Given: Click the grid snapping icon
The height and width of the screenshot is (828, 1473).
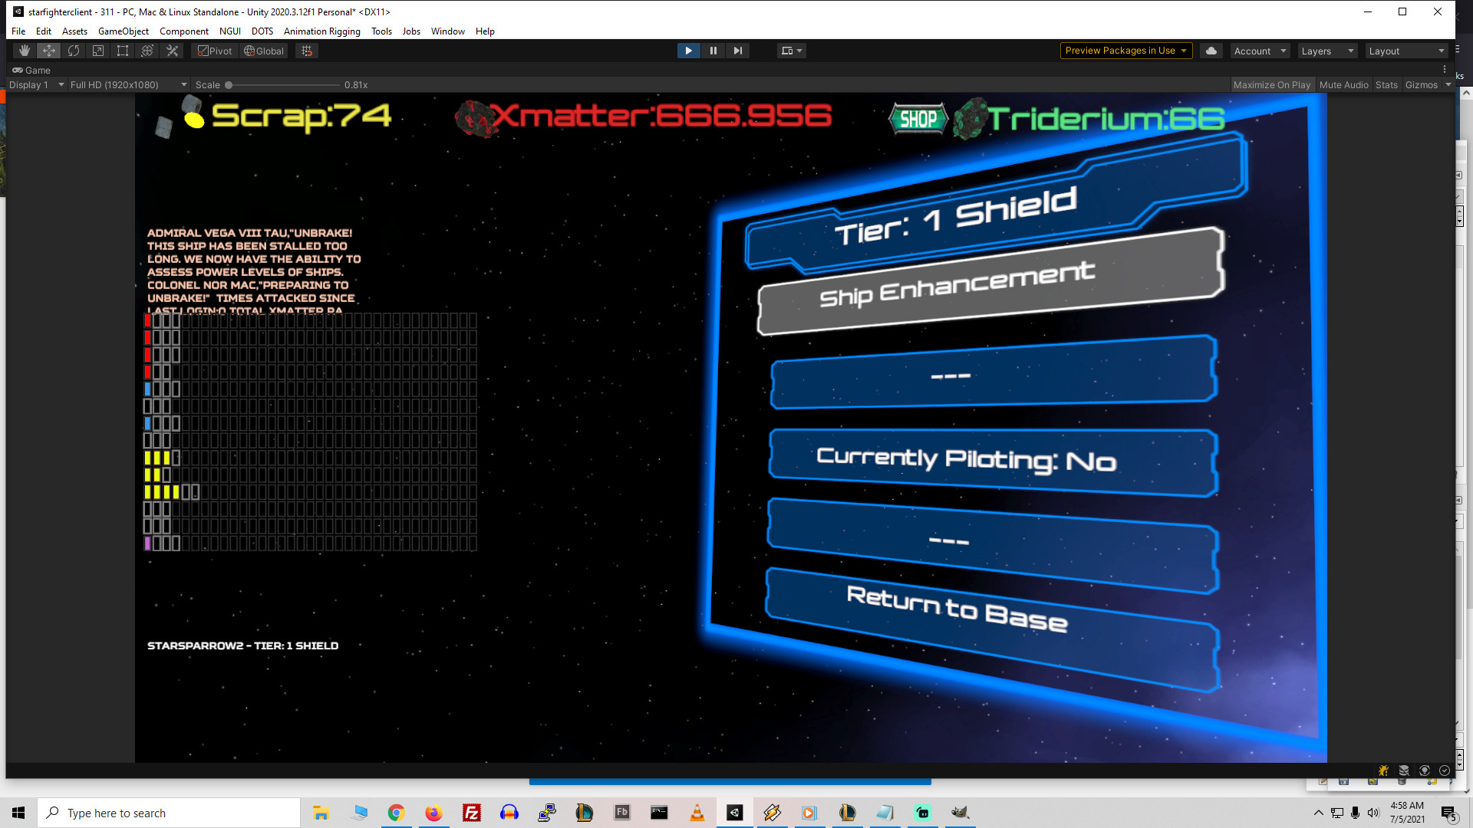Looking at the screenshot, I should click(x=307, y=51).
